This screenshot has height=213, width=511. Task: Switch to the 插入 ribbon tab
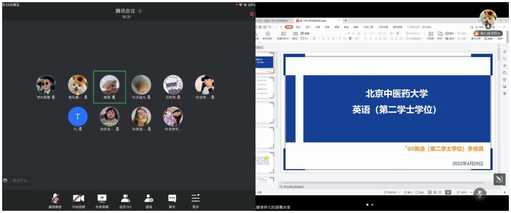(298, 27)
